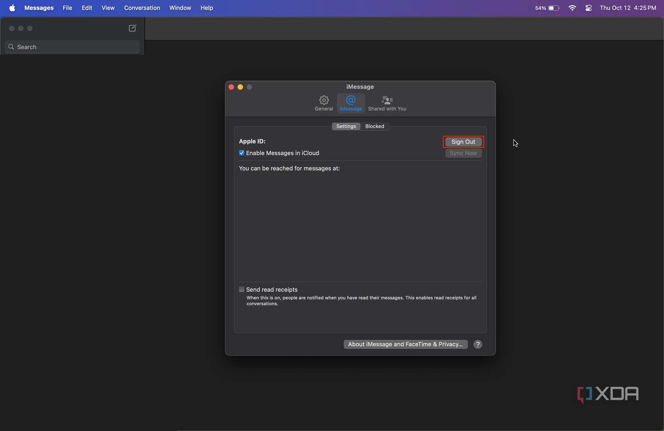Open the Shared with You pane
Viewport: 664px width, 431px height.
tap(387, 103)
